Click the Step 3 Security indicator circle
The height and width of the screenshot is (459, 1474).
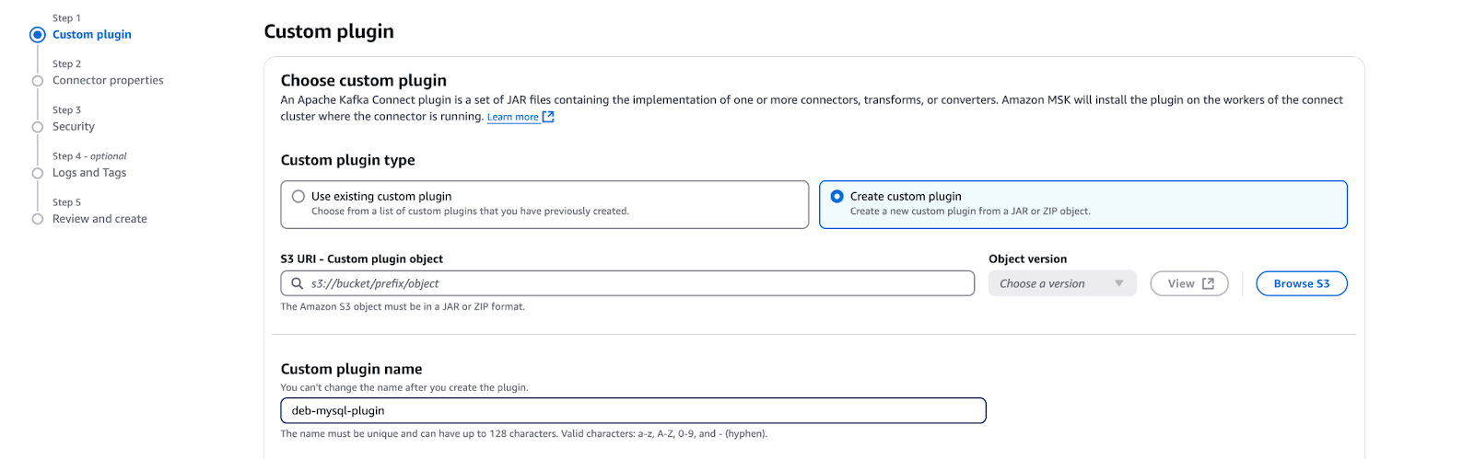coord(38,127)
